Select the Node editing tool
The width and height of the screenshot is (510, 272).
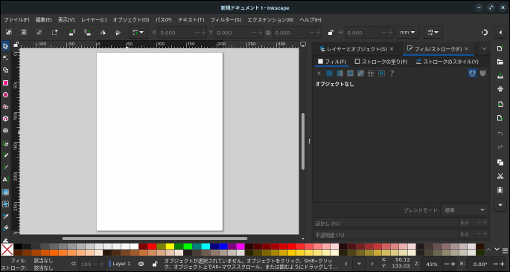(x=5, y=58)
